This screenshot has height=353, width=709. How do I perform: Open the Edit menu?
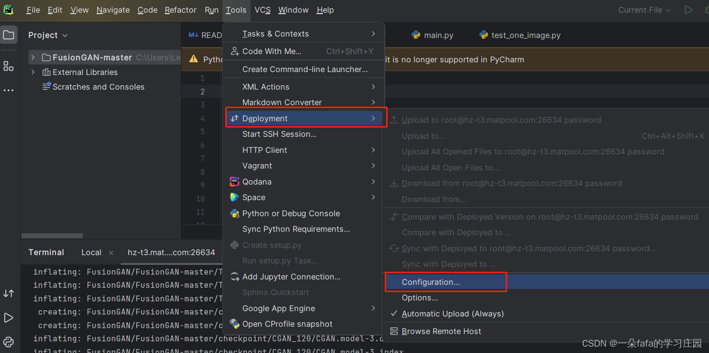55,10
